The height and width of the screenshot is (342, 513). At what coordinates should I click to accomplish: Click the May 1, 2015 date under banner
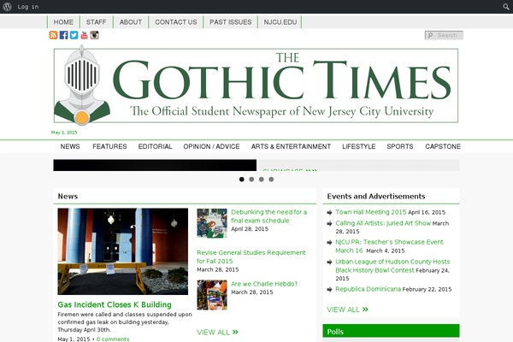64,133
